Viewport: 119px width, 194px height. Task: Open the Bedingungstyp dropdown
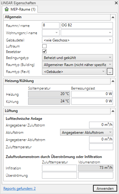[77, 58]
